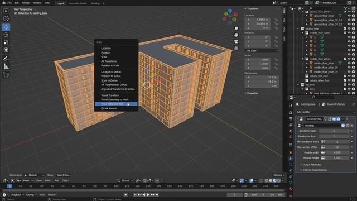Select the Add Cube tool

point(6,75)
